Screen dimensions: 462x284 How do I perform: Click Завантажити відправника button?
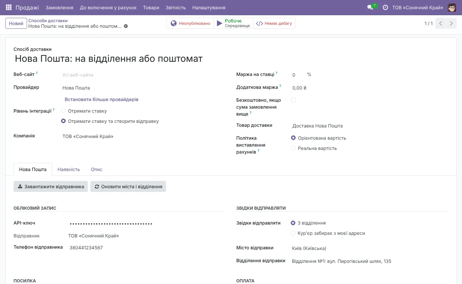[50, 187]
